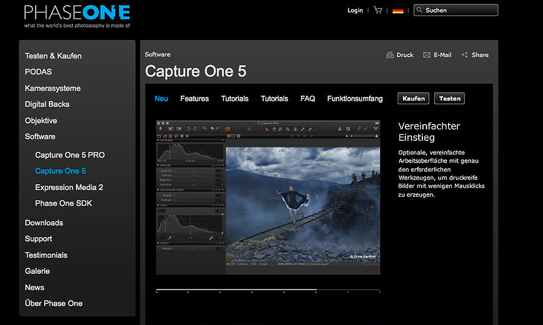
Task: Click the Capture One application screenshot image
Action: (x=268, y=197)
